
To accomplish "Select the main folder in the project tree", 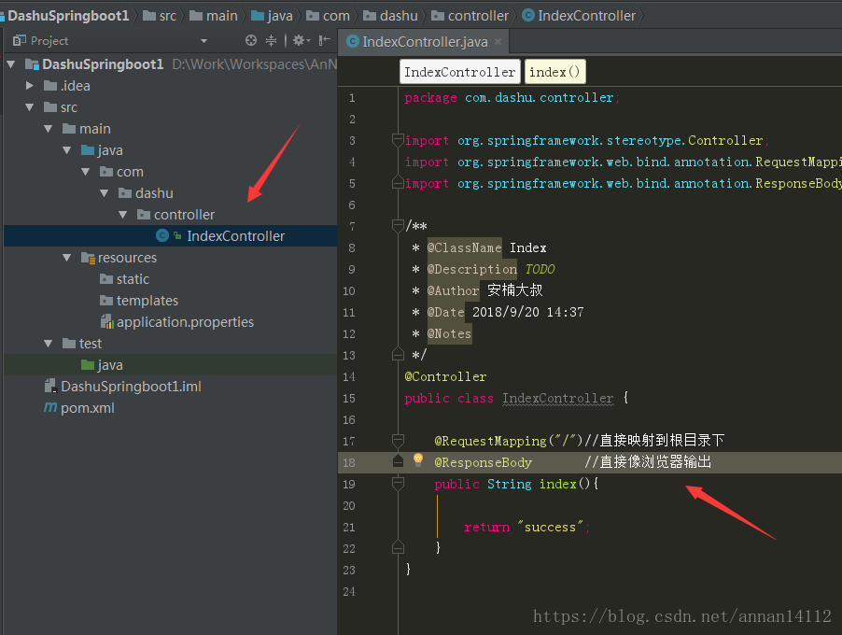I will 95,129.
